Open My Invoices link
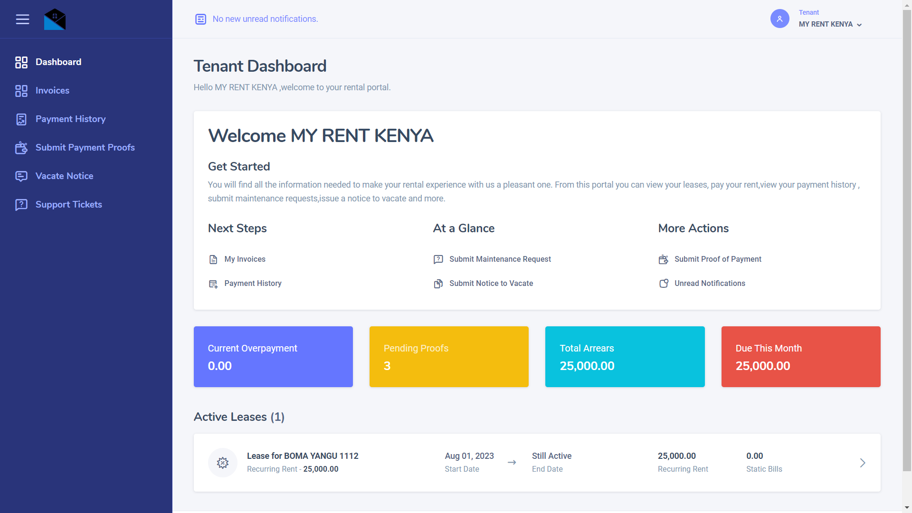Screen dimensions: 912x513 [x=245, y=259]
